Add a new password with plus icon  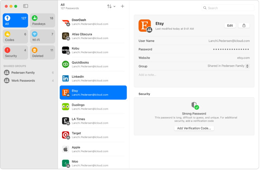[122, 6]
